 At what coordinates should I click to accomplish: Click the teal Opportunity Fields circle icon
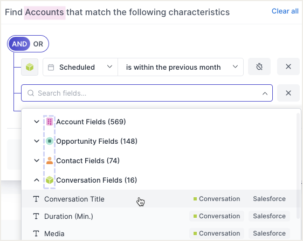[x=50, y=141]
